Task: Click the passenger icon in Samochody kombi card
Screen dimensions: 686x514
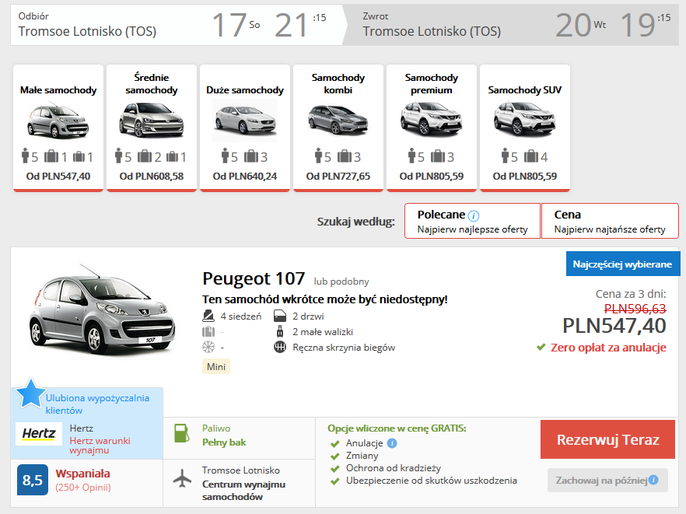Action: pos(319,156)
